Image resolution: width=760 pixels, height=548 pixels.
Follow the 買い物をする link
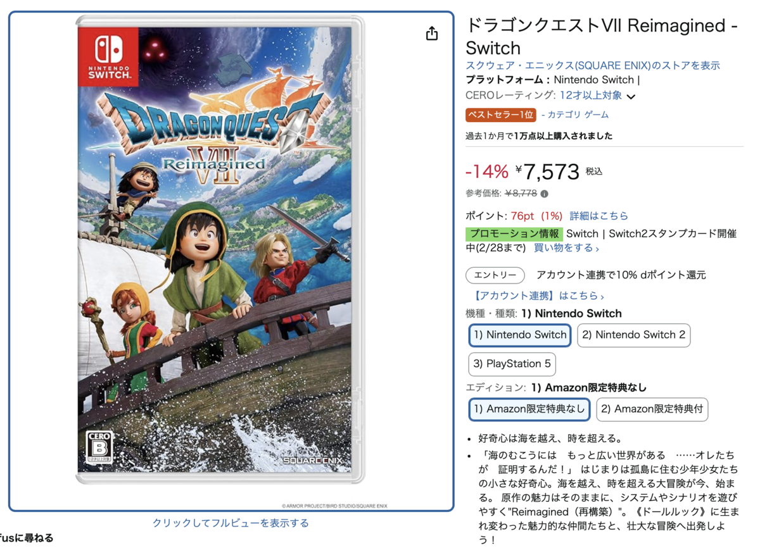566,248
